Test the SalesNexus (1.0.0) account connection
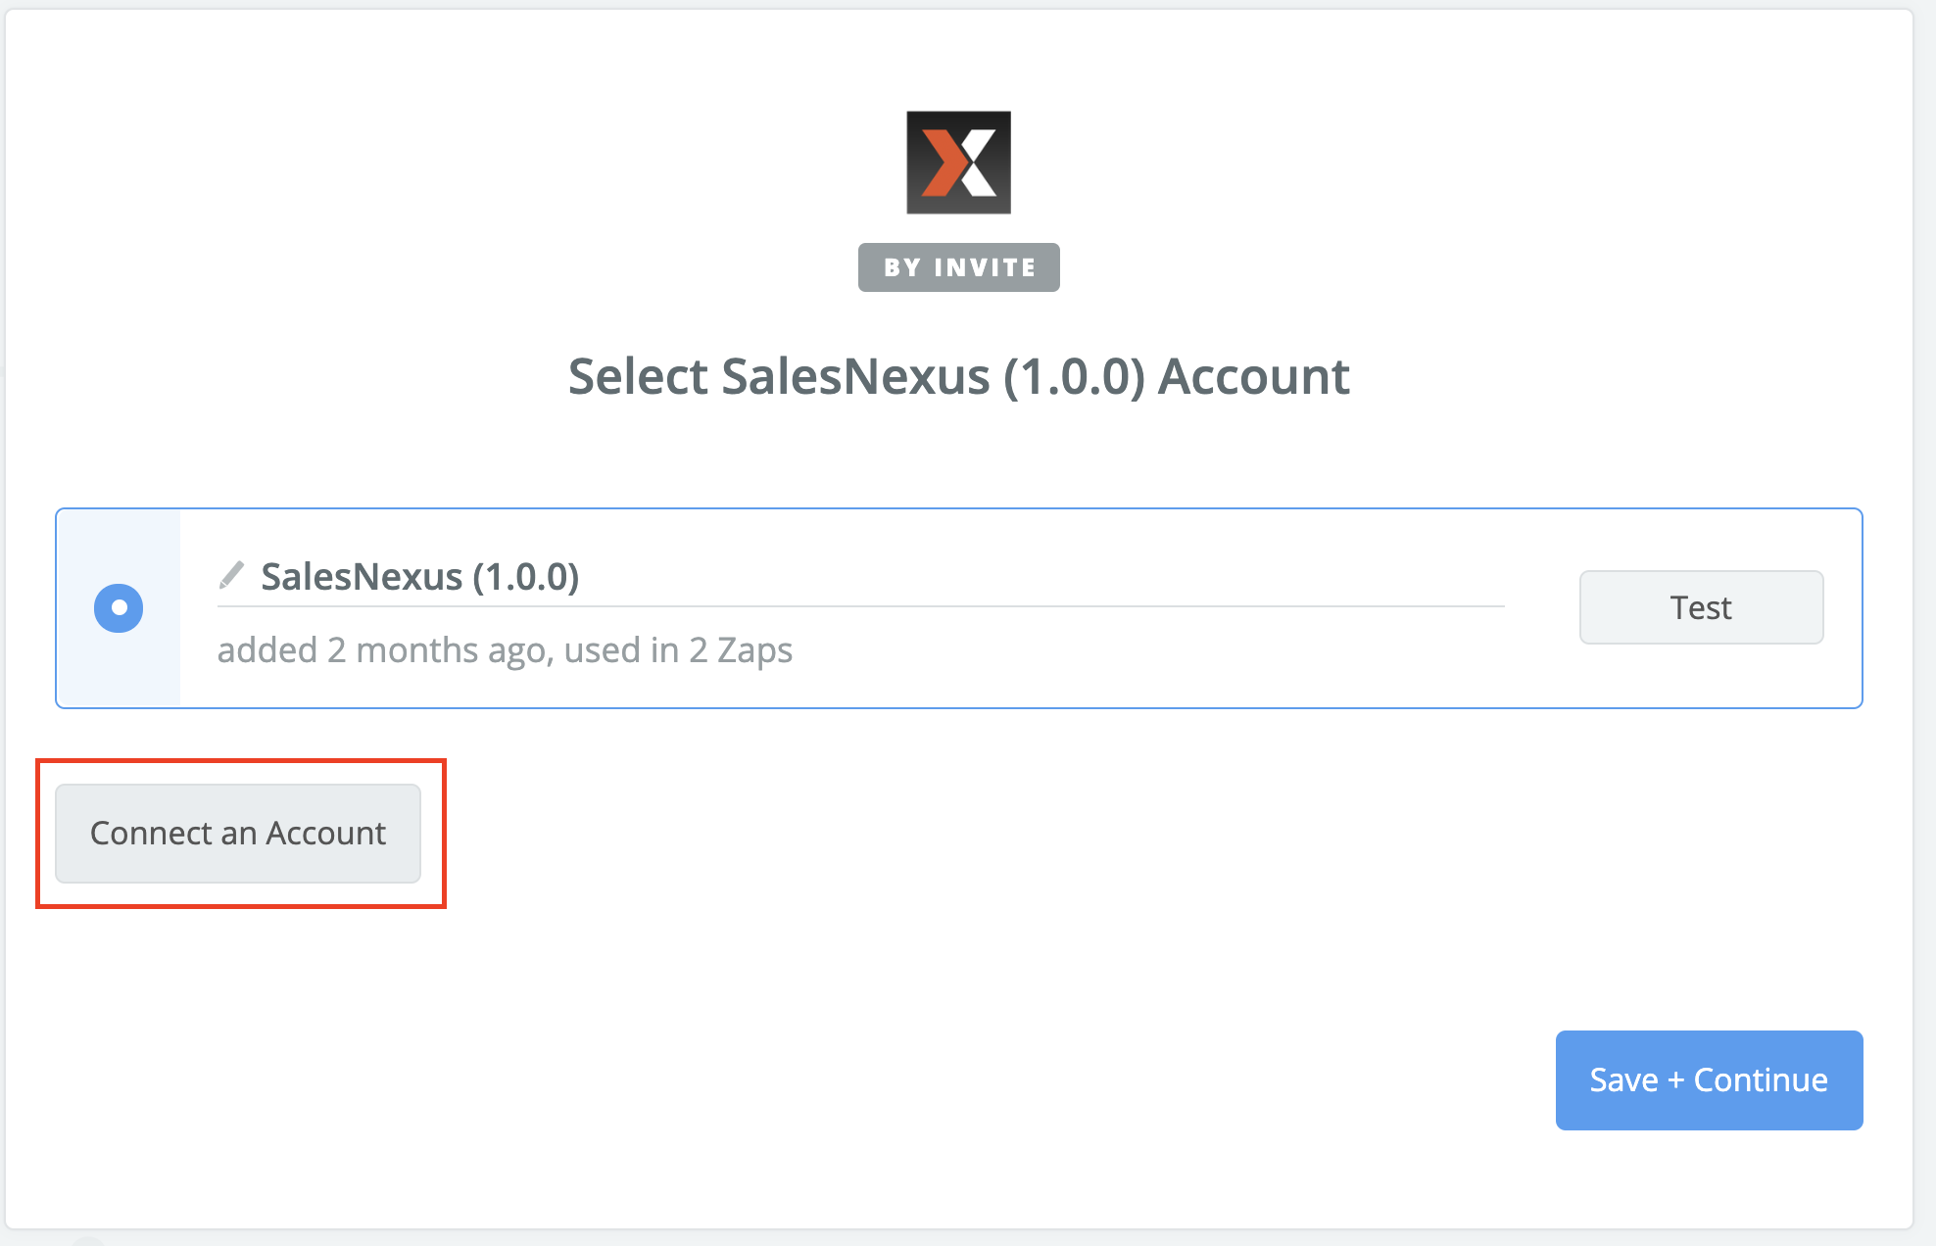 (1701, 607)
